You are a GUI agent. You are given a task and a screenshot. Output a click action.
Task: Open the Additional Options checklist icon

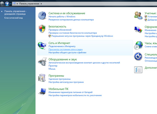(x=138, y=70)
